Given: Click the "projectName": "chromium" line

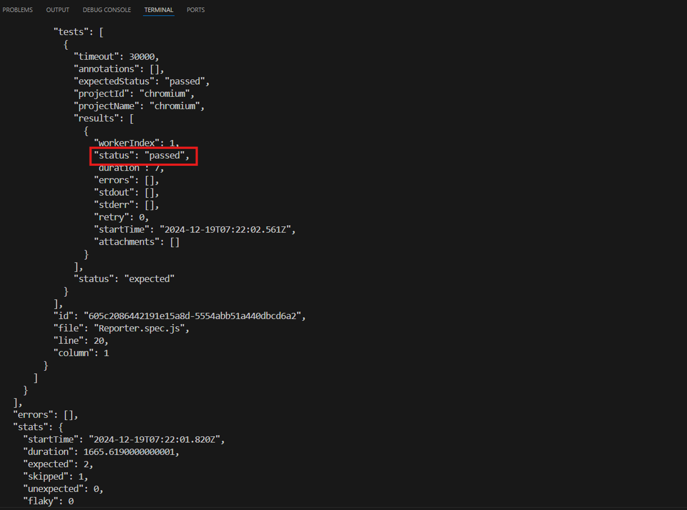Looking at the screenshot, I should 139,106.
